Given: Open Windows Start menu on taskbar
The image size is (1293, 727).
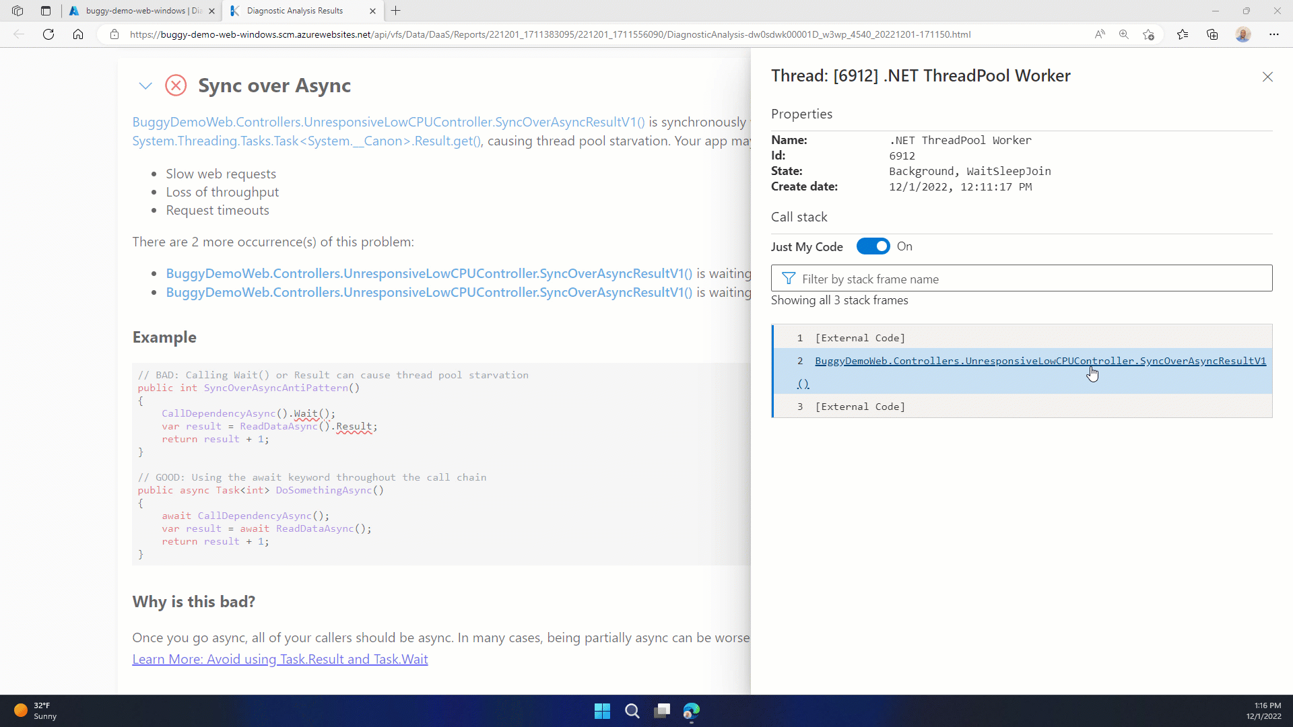Looking at the screenshot, I should pos(602,711).
